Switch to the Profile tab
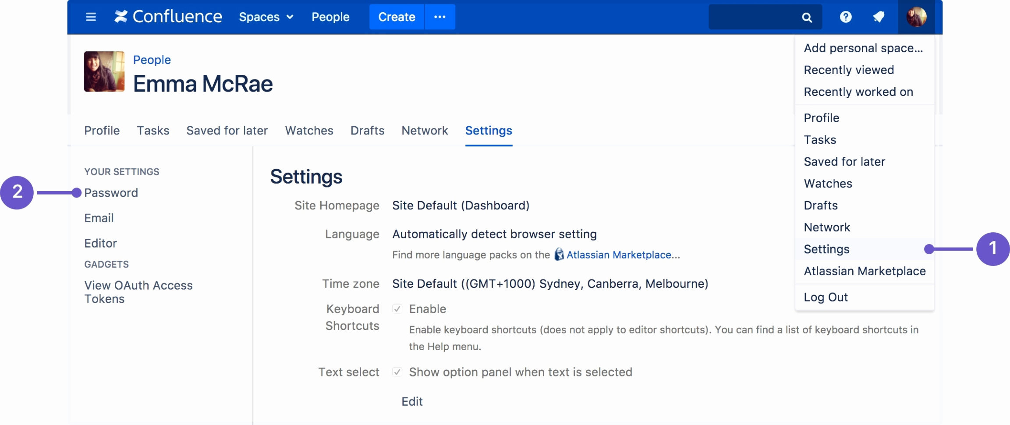 pyautogui.click(x=102, y=131)
